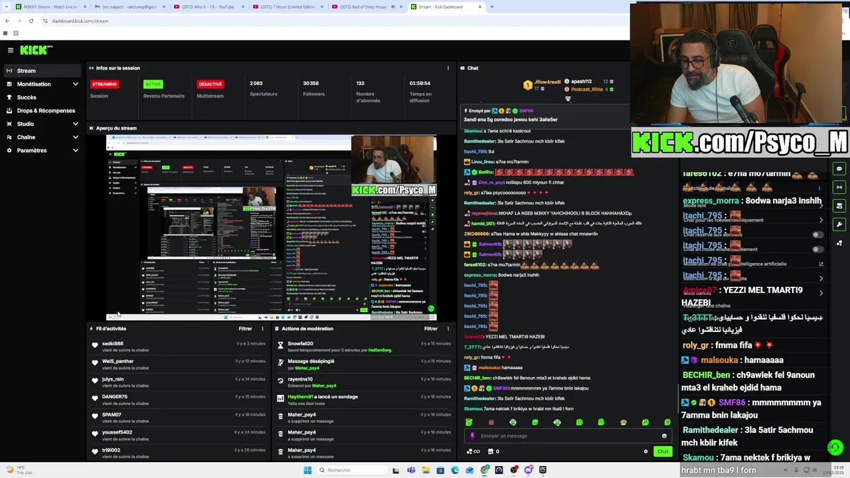The height and width of the screenshot is (478, 850).
Task: Open the Succès sidebar item
Action: coord(43,98)
